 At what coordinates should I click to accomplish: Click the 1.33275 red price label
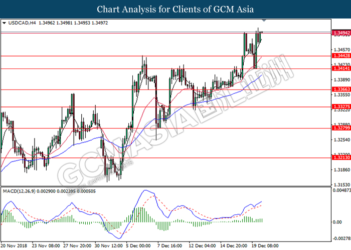(341, 106)
